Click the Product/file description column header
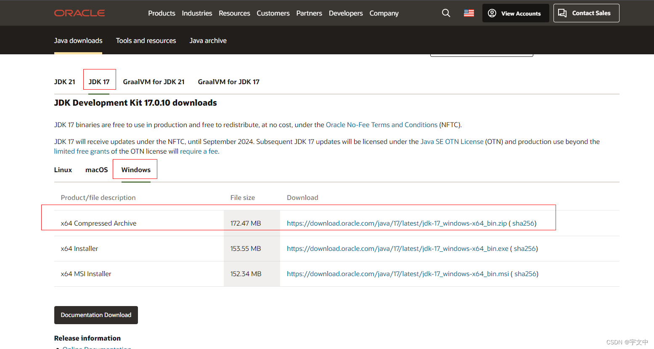This screenshot has width=654, height=349. (98, 197)
